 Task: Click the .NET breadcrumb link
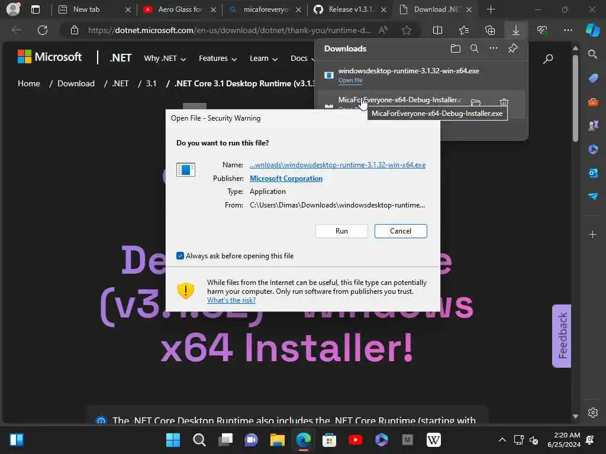click(120, 83)
